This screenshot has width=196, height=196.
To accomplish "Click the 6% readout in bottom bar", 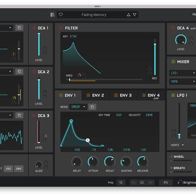I will 166,182.
